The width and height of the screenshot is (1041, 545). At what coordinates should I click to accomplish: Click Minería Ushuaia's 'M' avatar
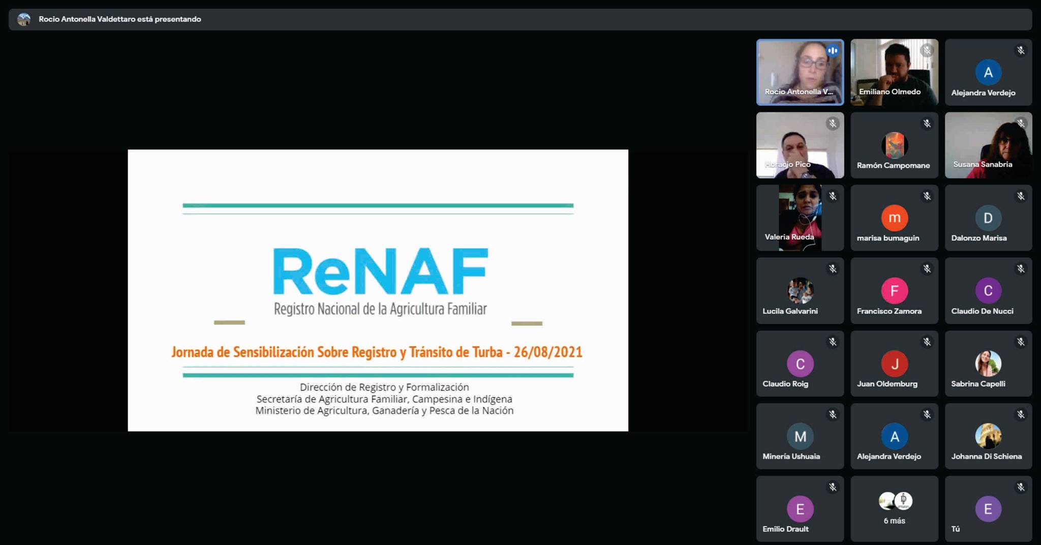click(800, 436)
